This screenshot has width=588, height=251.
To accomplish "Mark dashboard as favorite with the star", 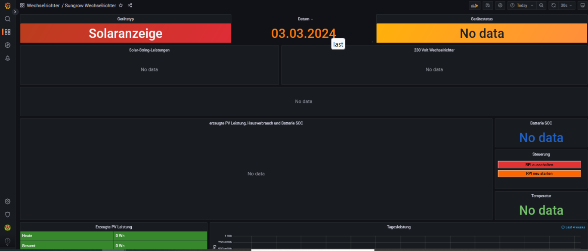I will (121, 6).
